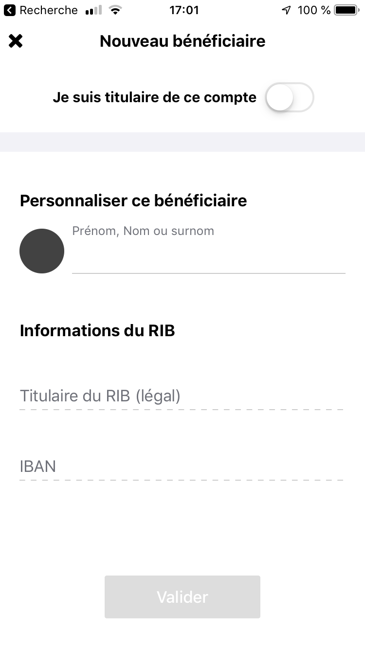
Task: Tap the Informations du RIB heading
Action: click(x=97, y=331)
